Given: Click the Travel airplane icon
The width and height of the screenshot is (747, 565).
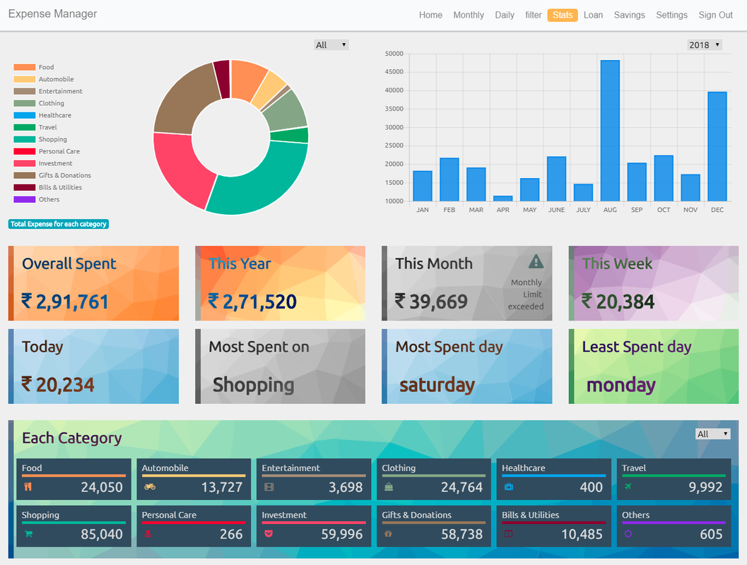Looking at the screenshot, I should pyautogui.click(x=628, y=487).
